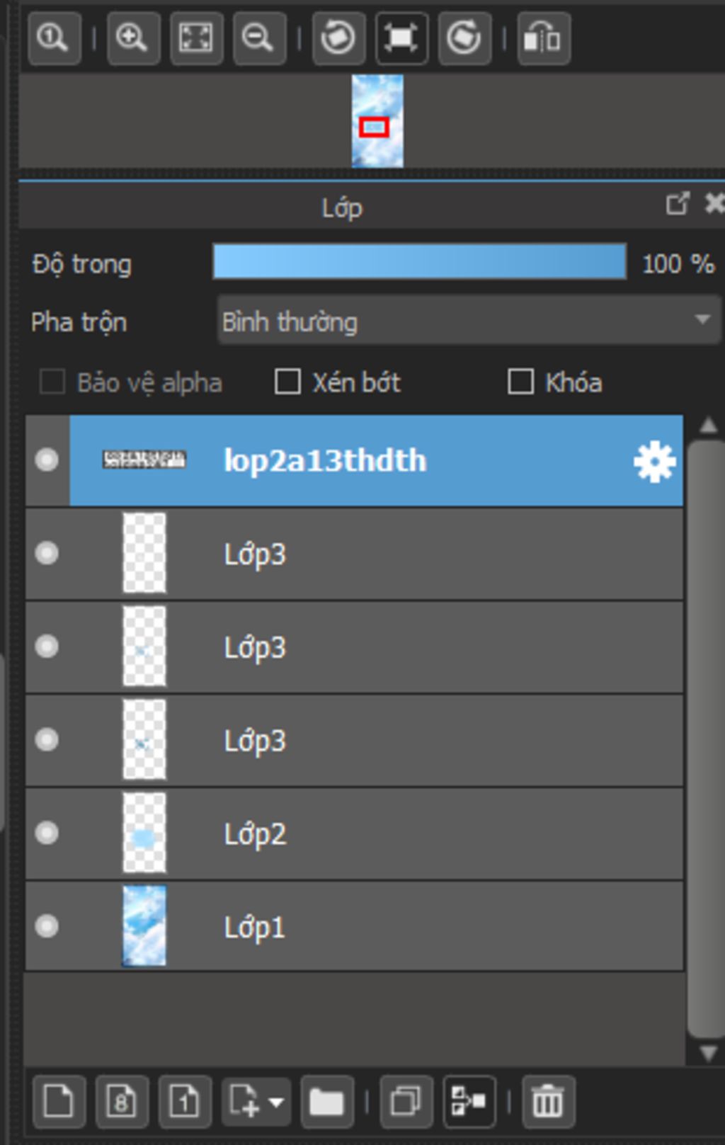Pop out the Lớp panel
Screen dimensions: 725x1145
tap(677, 204)
